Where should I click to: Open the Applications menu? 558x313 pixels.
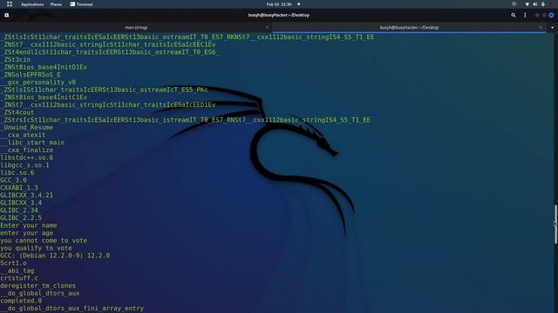(x=32, y=4)
